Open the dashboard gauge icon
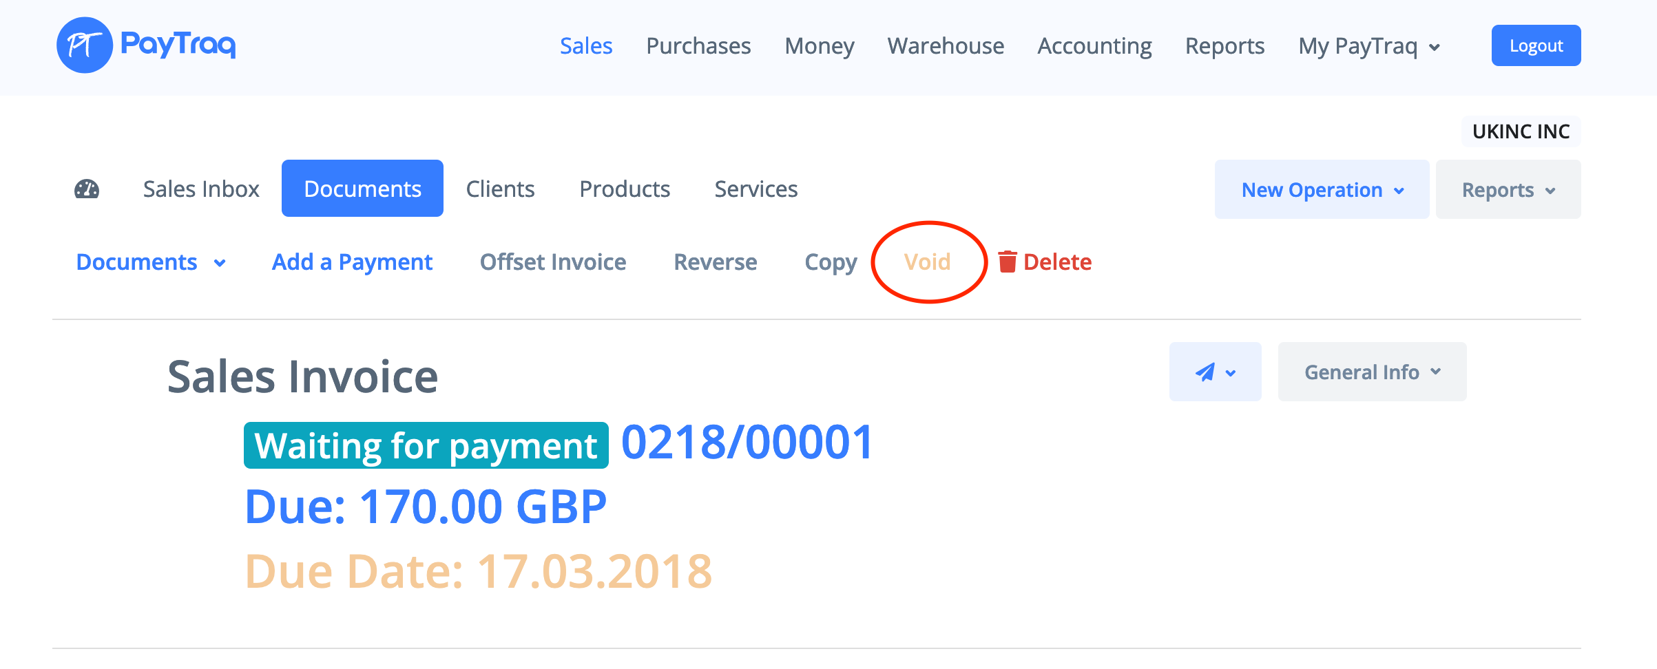Screen dimensions: 1657x669 (87, 189)
